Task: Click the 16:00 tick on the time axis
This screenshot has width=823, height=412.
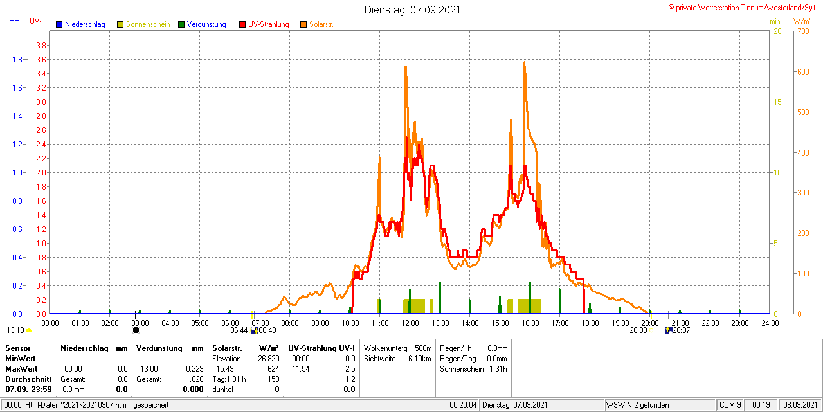Action: (x=530, y=323)
